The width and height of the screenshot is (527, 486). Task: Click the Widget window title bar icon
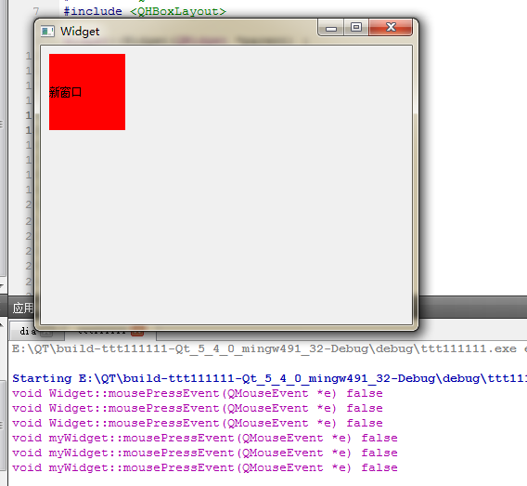click(47, 32)
